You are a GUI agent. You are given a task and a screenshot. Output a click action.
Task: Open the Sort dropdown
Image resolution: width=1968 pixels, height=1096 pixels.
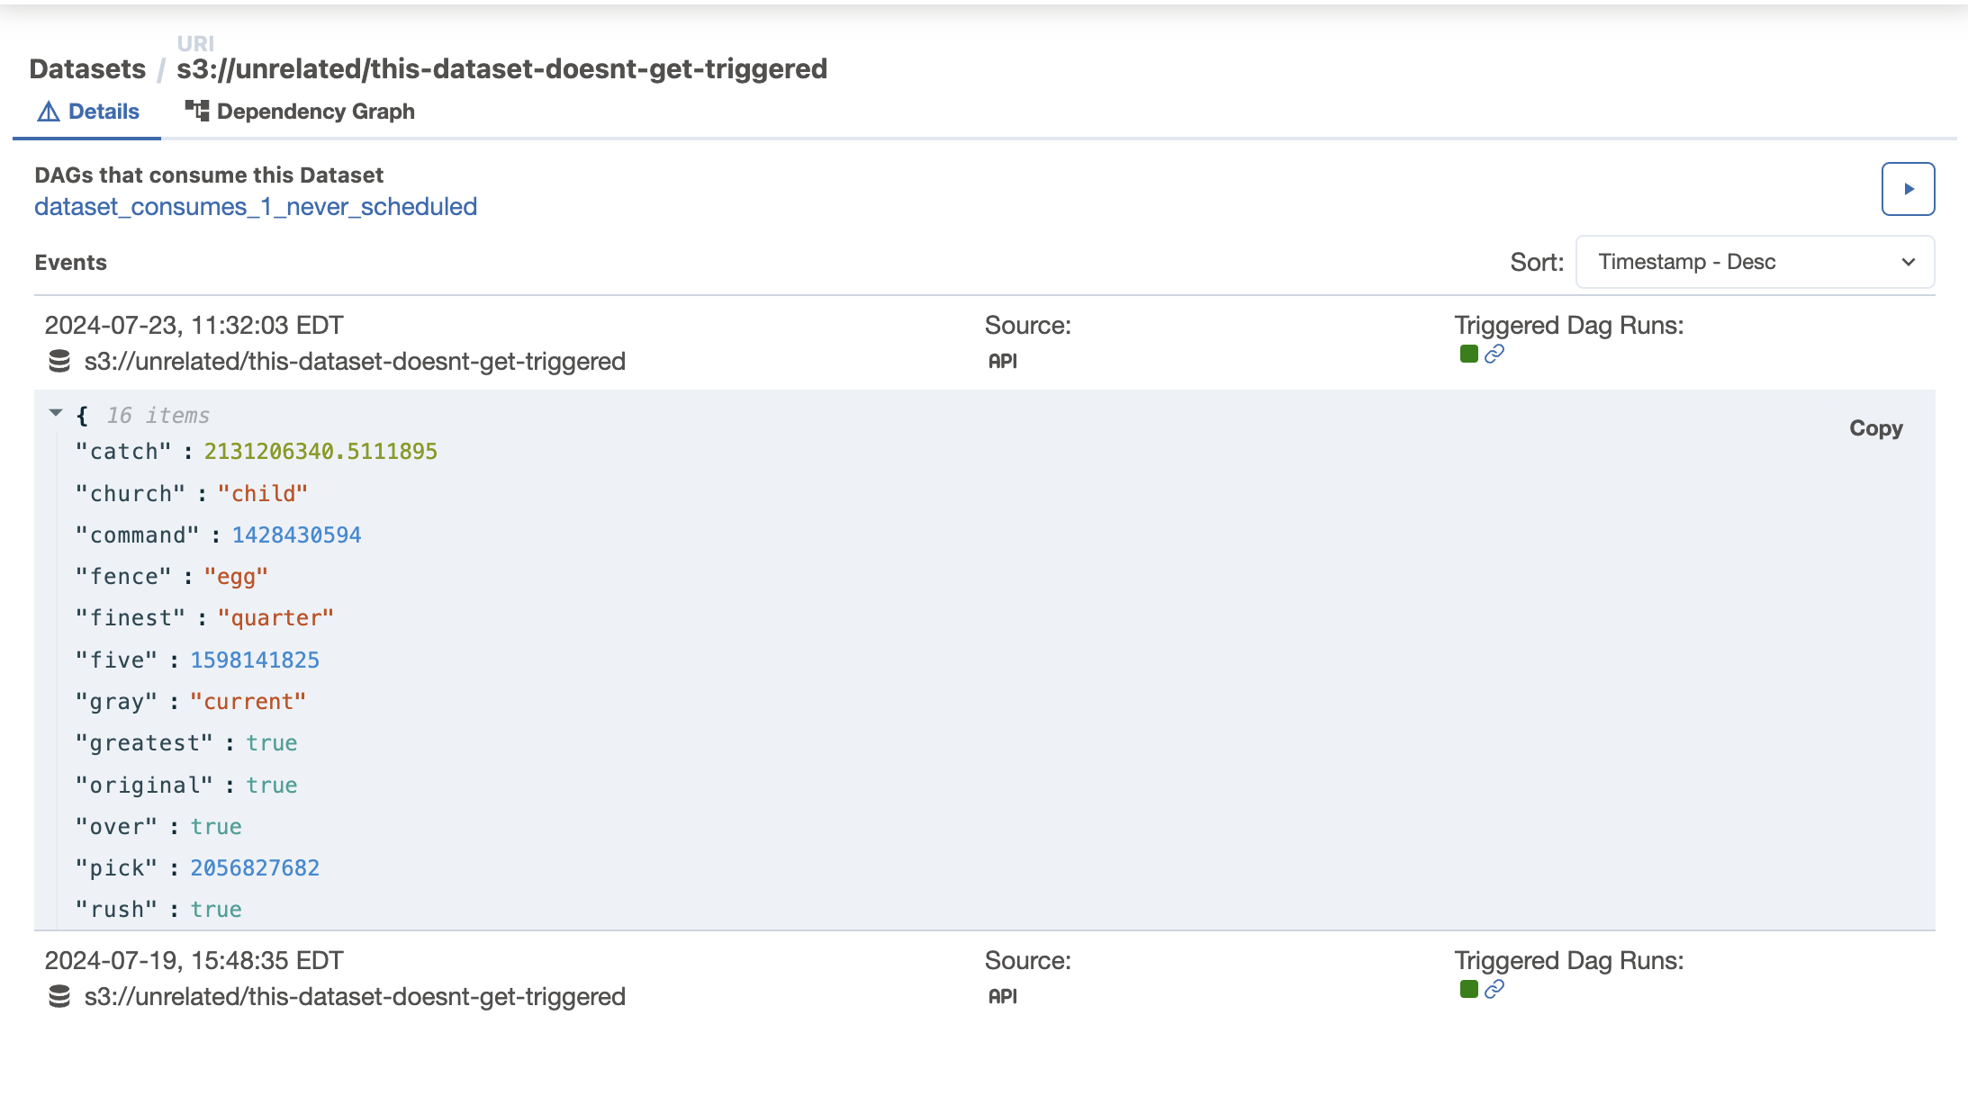pyautogui.click(x=1754, y=262)
